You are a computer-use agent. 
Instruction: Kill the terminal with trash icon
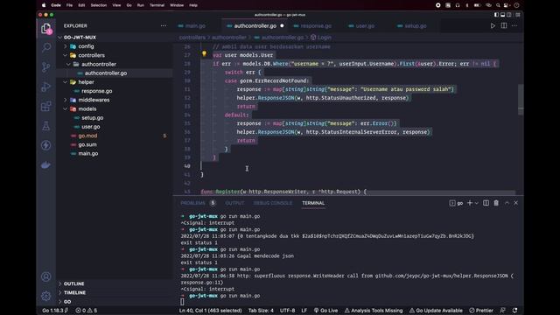tap(496, 203)
